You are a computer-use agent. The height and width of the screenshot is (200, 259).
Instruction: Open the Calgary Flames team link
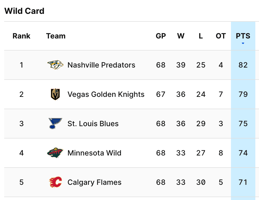click(x=94, y=182)
